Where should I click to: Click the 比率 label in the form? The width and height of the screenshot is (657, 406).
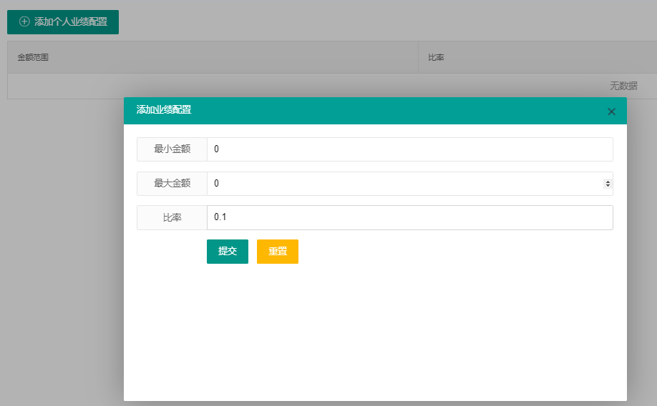[172, 218]
